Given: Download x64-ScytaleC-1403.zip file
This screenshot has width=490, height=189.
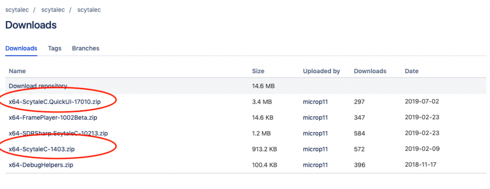Looking at the screenshot, I should tap(42, 149).
